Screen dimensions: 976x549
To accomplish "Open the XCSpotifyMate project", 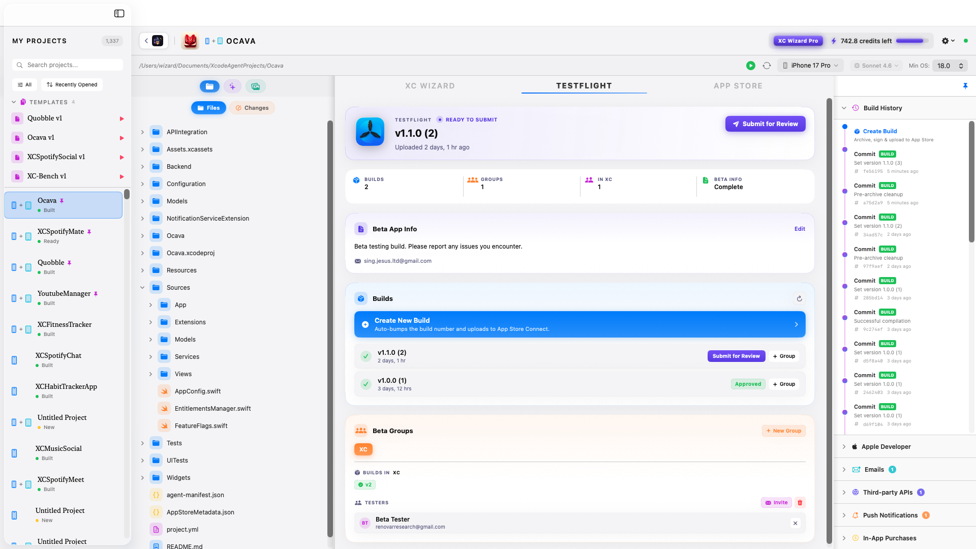I will [64, 236].
